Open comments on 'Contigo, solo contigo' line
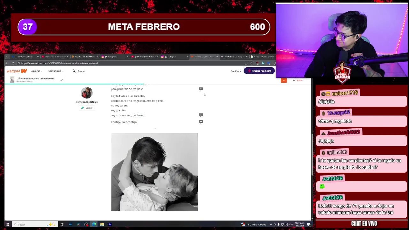409x230 pixels. click(201, 122)
